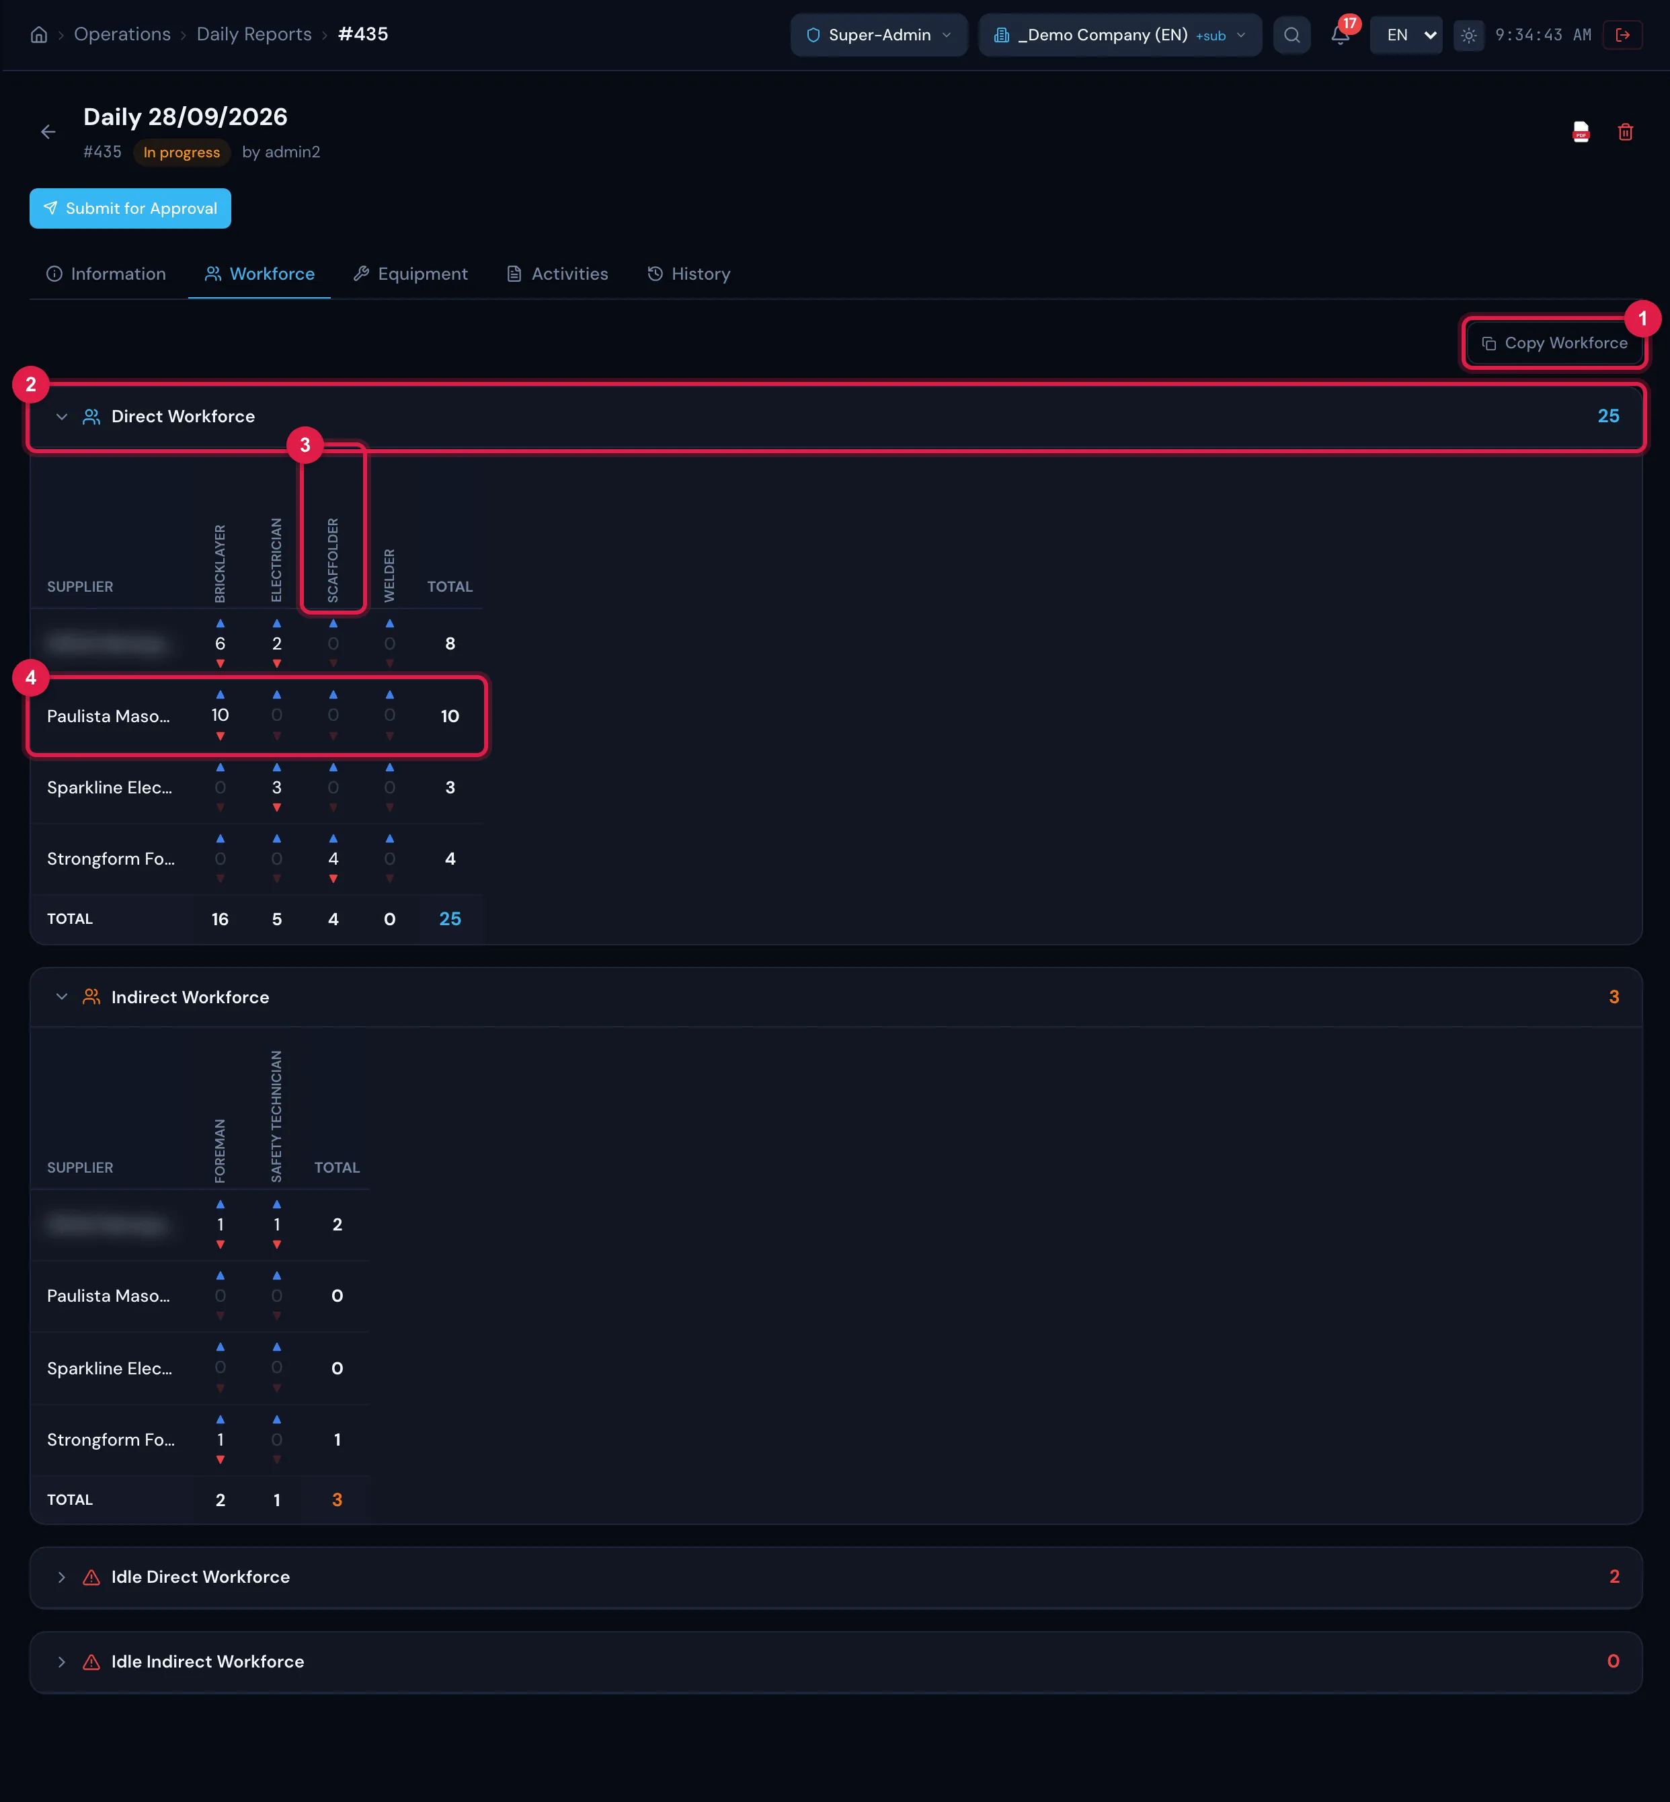Image resolution: width=1670 pixels, height=1802 pixels.
Task: Select the Workforce tab
Action: tap(260, 274)
